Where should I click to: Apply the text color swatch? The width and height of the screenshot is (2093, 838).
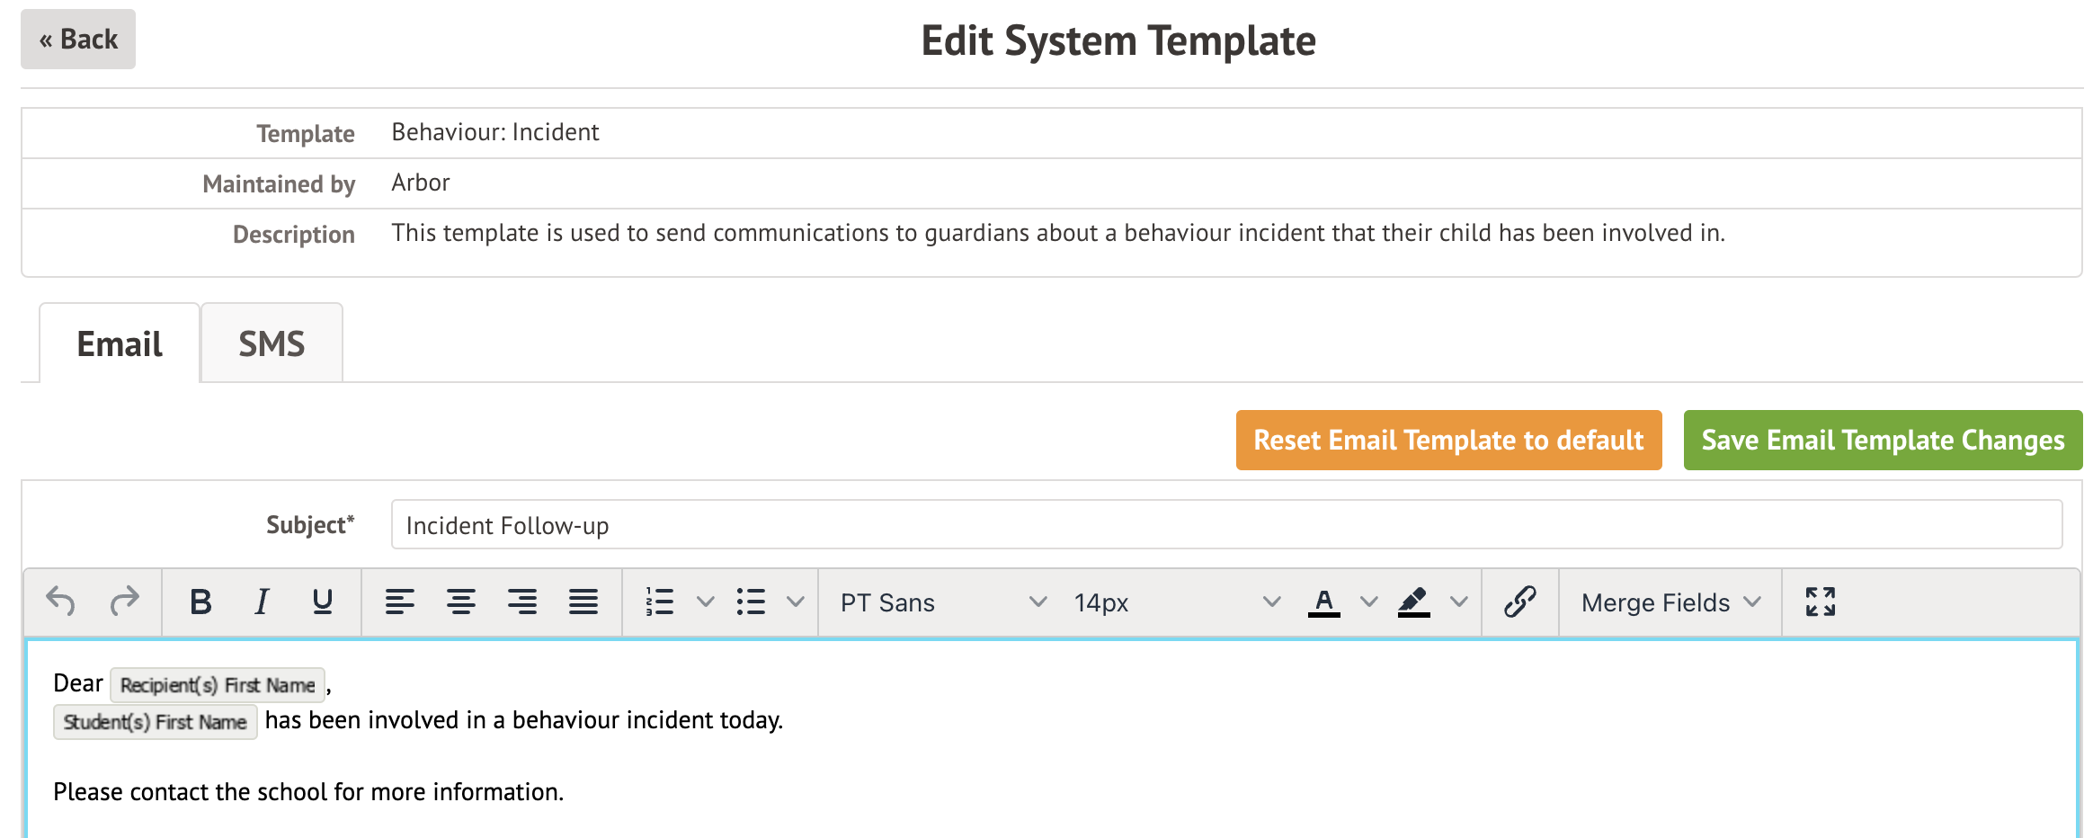[1323, 602]
